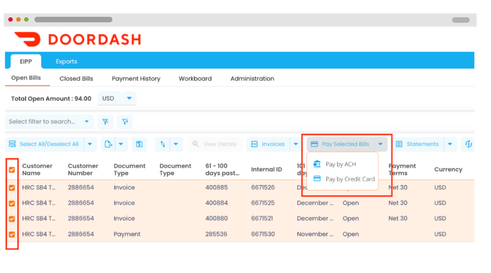Click the clear filter funnel icon

click(125, 121)
